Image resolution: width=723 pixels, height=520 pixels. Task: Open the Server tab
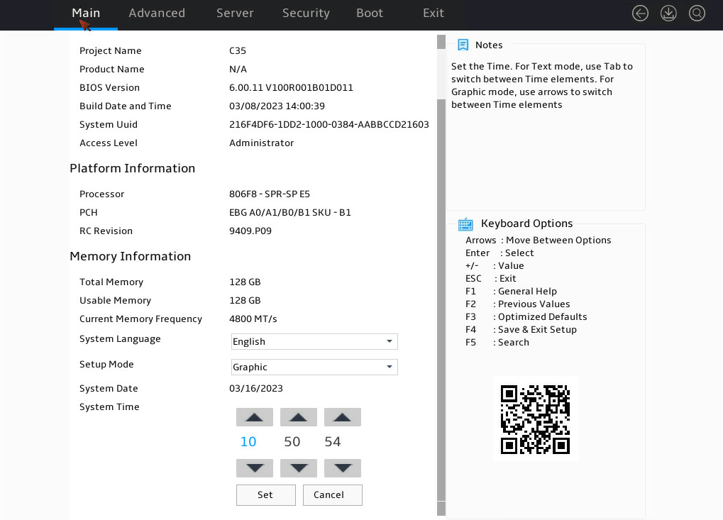(235, 13)
